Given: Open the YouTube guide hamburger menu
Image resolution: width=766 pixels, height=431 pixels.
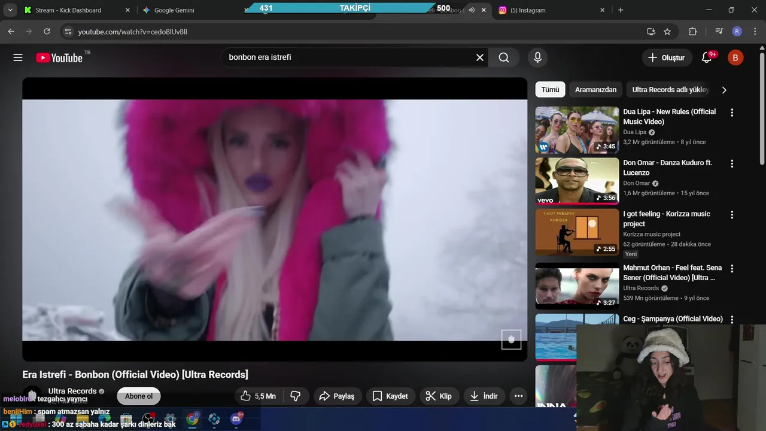Looking at the screenshot, I should (x=18, y=57).
